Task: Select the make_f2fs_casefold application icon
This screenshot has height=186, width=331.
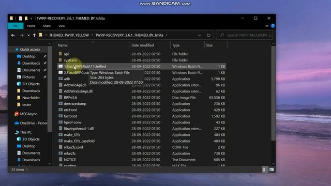Action: tap(61, 141)
